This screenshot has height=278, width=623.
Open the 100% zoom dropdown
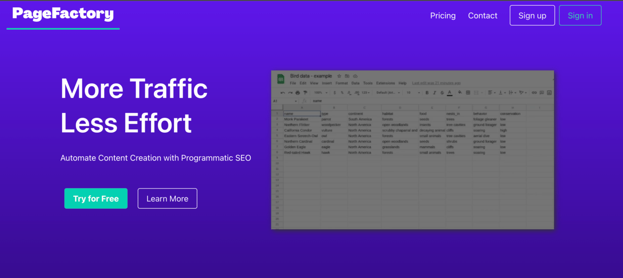click(320, 93)
